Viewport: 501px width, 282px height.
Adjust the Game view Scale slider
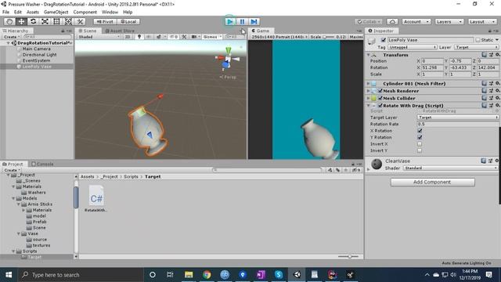329,37
